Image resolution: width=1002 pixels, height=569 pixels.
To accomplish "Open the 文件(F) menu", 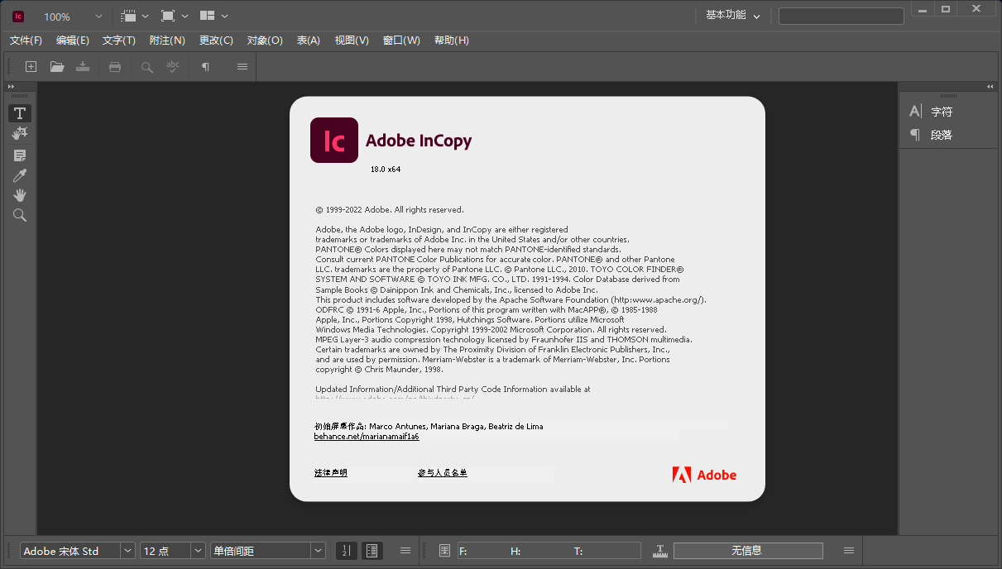I will point(26,41).
